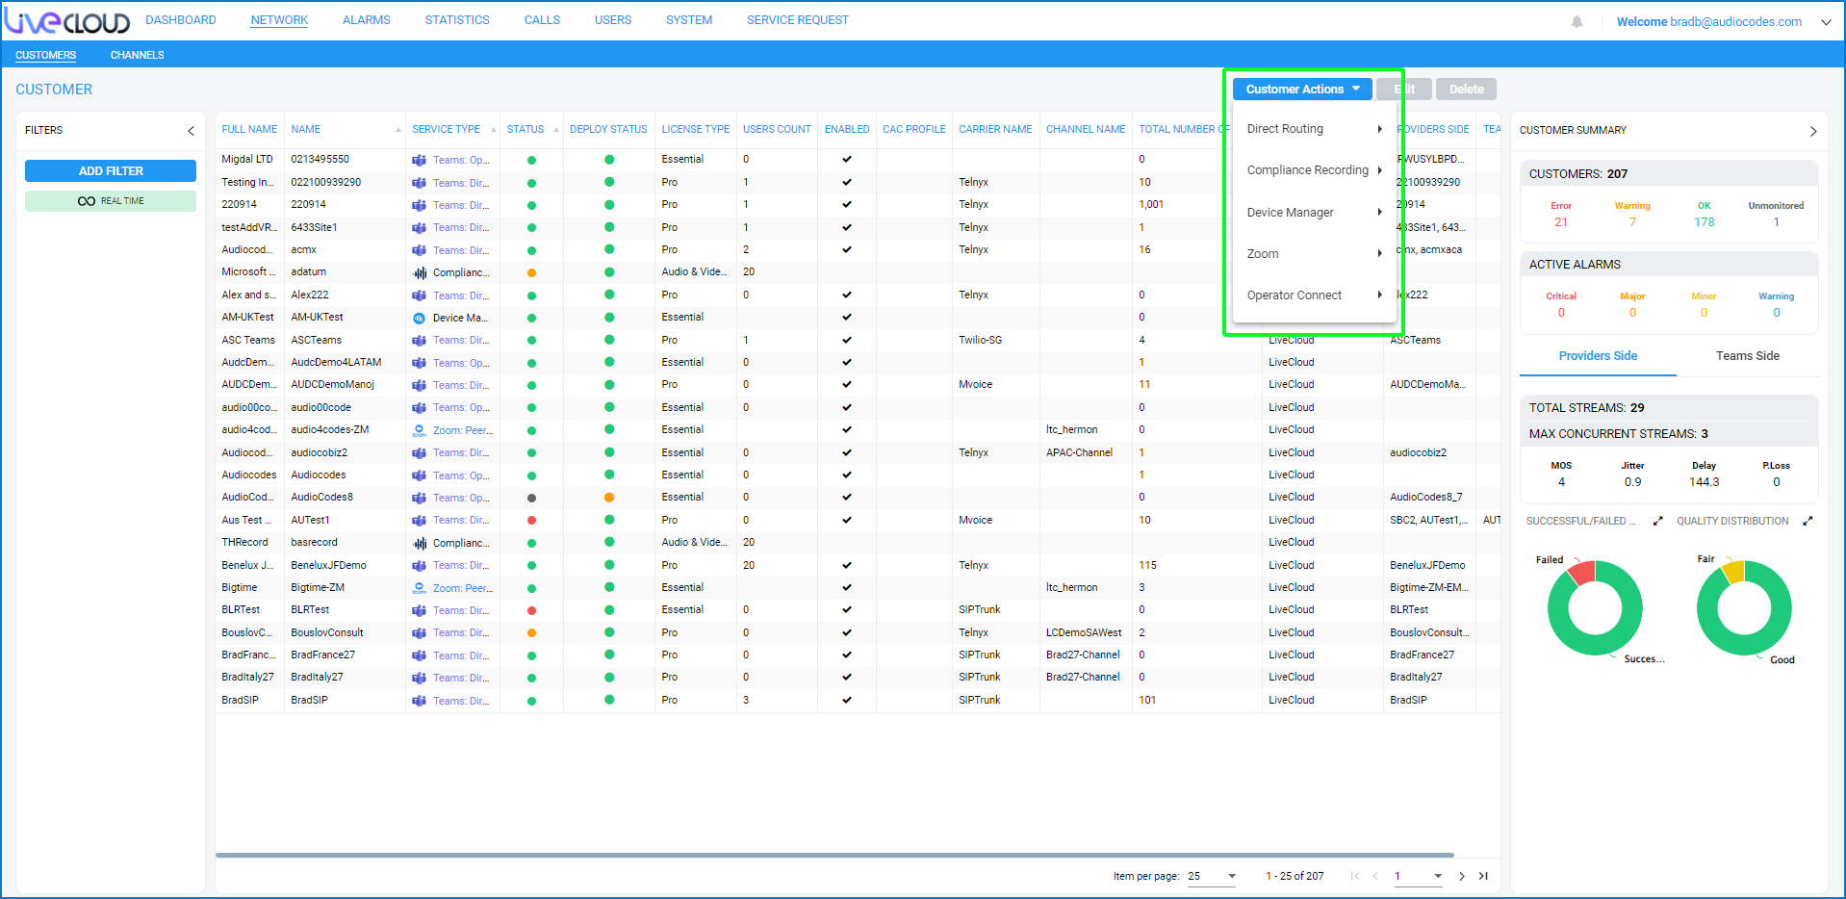Click the enabled checkmark in ASCTeams row
The height and width of the screenshot is (899, 1846).
tap(847, 341)
